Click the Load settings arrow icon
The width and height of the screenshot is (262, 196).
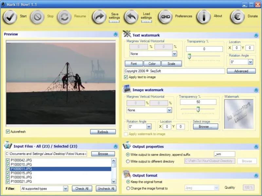pos(131,17)
